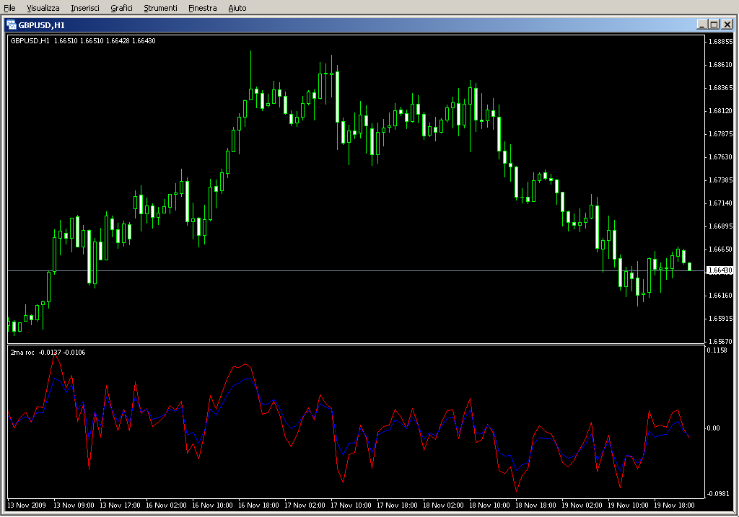
Task: Click the 0.00 indicator scale value
Action: [x=713, y=428]
